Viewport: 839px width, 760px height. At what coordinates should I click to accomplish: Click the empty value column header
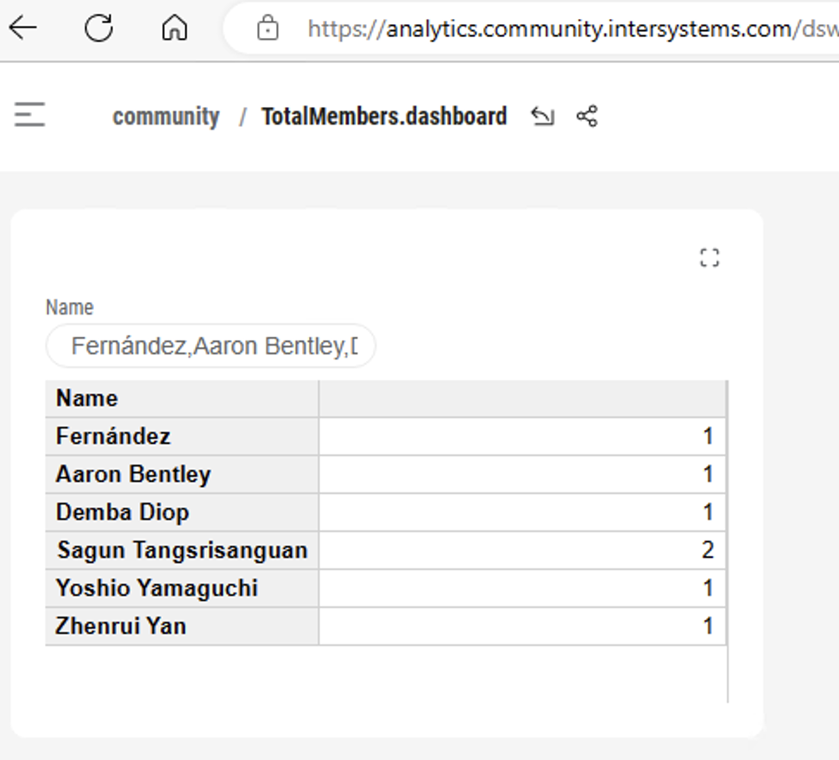[522, 399]
